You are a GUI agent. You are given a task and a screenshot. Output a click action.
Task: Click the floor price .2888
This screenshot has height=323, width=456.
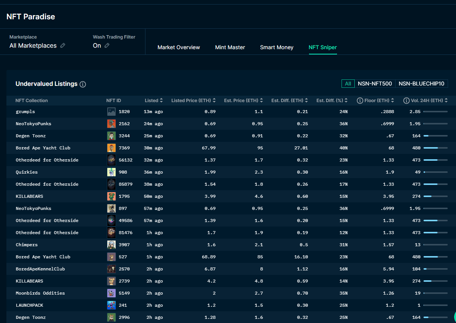pos(388,112)
